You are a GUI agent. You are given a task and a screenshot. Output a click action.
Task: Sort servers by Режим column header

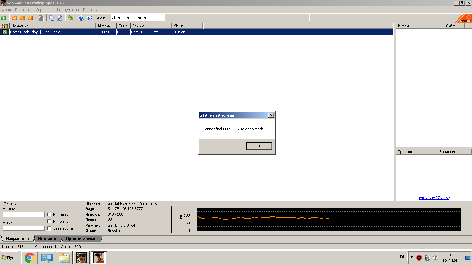coord(151,26)
